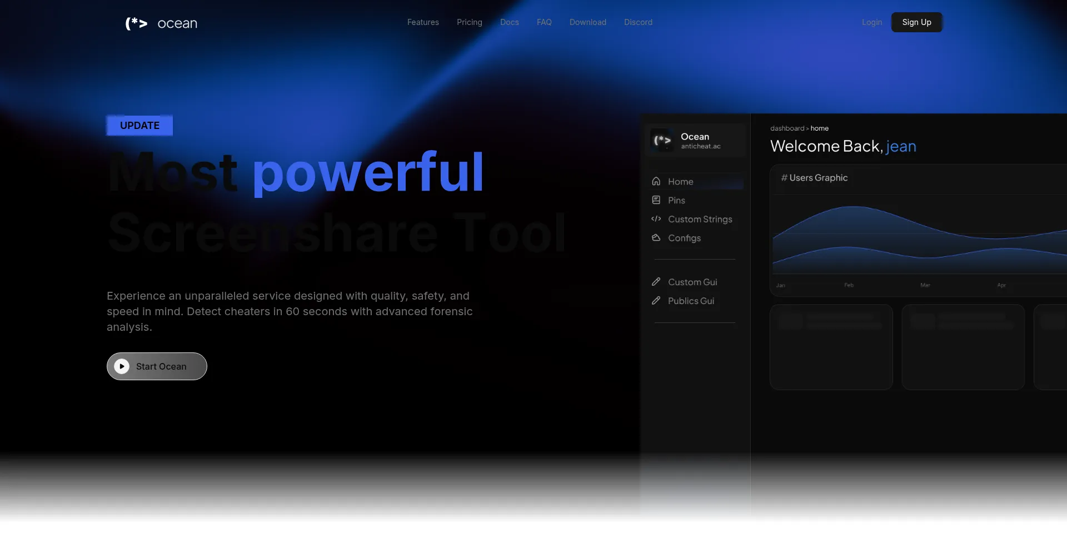Click the Home house icon in sidebar
This screenshot has height=552, width=1067.
pyautogui.click(x=656, y=181)
